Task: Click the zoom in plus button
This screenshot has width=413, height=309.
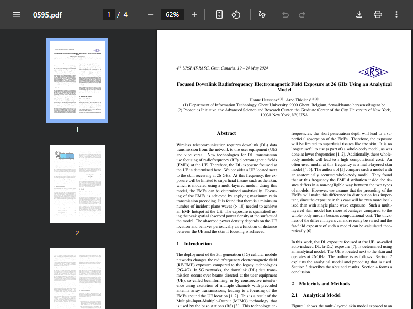Action: coord(194,14)
